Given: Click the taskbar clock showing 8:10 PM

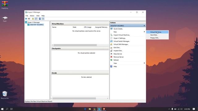Looking at the screenshot, I should [187, 109].
